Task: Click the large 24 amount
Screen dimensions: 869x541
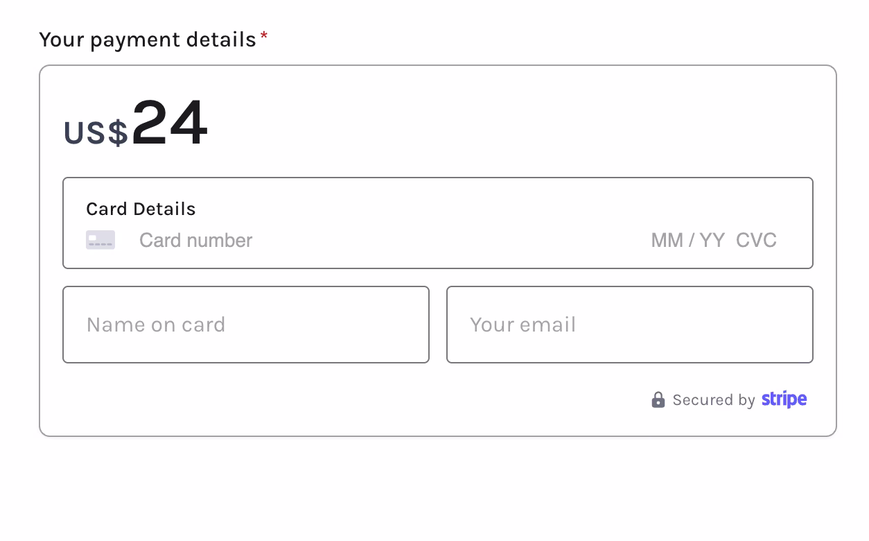Action: pyautogui.click(x=170, y=123)
